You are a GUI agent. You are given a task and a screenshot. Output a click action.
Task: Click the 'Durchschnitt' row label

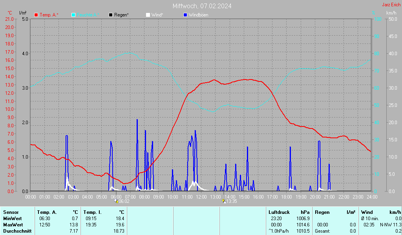17,231
